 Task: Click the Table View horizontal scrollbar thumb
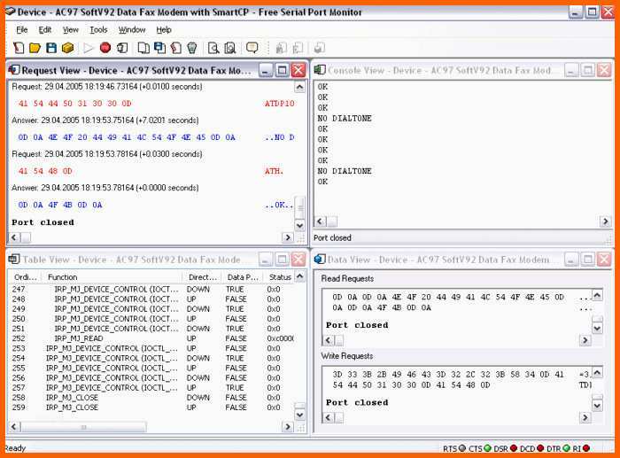(x=84, y=427)
